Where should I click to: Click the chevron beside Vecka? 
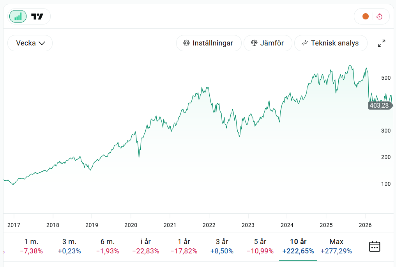(x=42, y=43)
